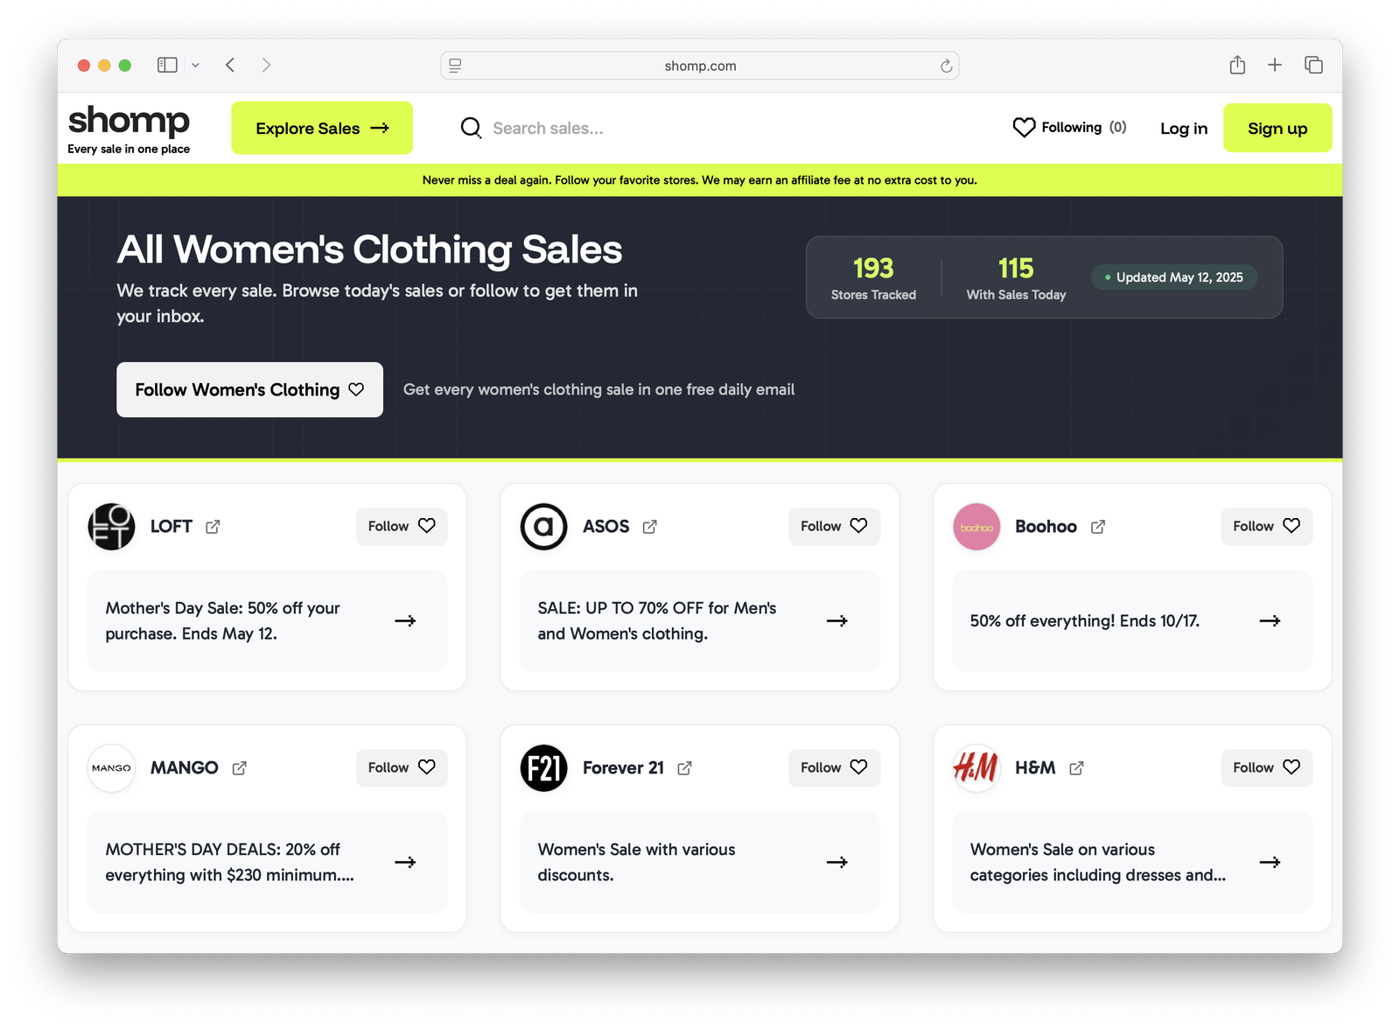The image size is (1400, 1029).
Task: Click the Boohoo pink logo thumbnail
Action: tap(976, 527)
